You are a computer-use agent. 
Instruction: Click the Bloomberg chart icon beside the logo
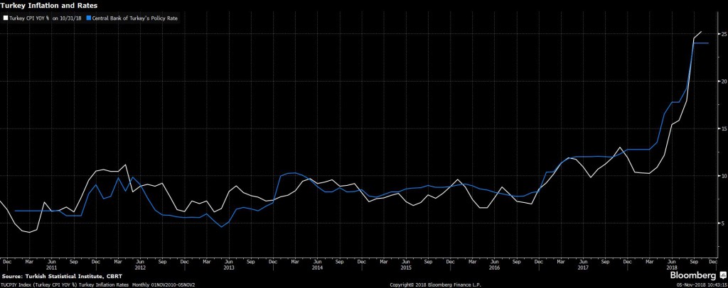723,275
